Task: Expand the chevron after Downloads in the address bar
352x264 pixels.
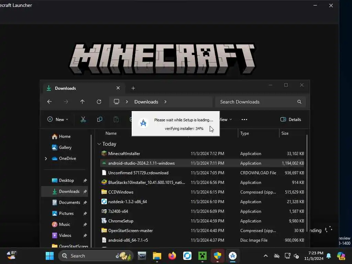Action: click(x=165, y=102)
